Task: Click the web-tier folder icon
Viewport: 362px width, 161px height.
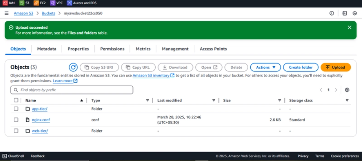Action: coord(28,131)
